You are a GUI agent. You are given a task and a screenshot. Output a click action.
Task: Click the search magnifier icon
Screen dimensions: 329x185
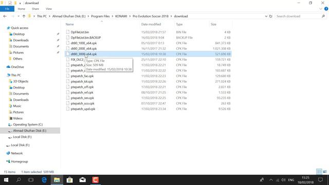[323, 16]
